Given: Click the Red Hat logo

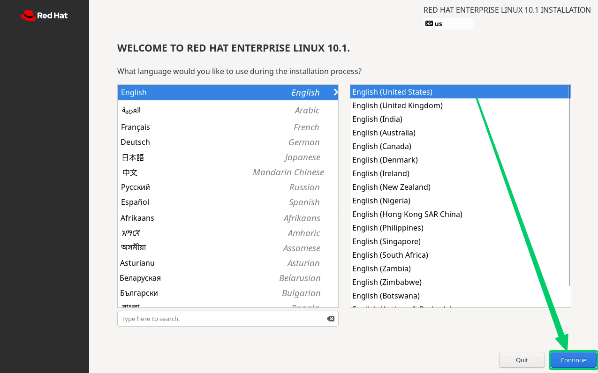Looking at the screenshot, I should (44, 15).
